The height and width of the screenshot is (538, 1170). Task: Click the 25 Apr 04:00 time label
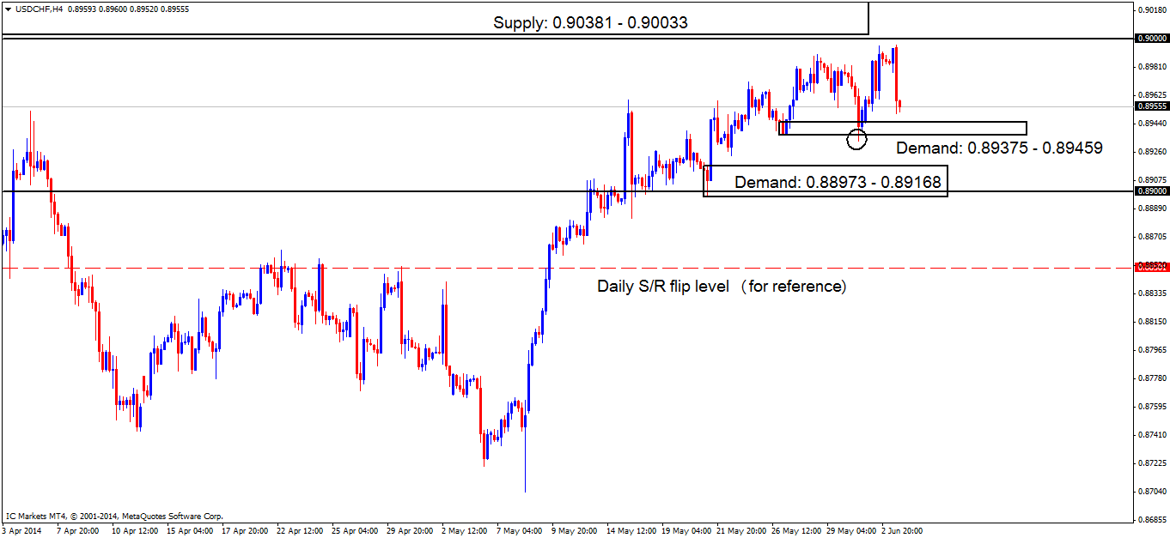pyautogui.click(x=354, y=530)
